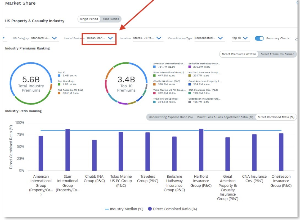Image resolution: width=300 pixels, height=220 pixels.
Task: Select Direct Combined Ratio tab
Action: (276, 117)
